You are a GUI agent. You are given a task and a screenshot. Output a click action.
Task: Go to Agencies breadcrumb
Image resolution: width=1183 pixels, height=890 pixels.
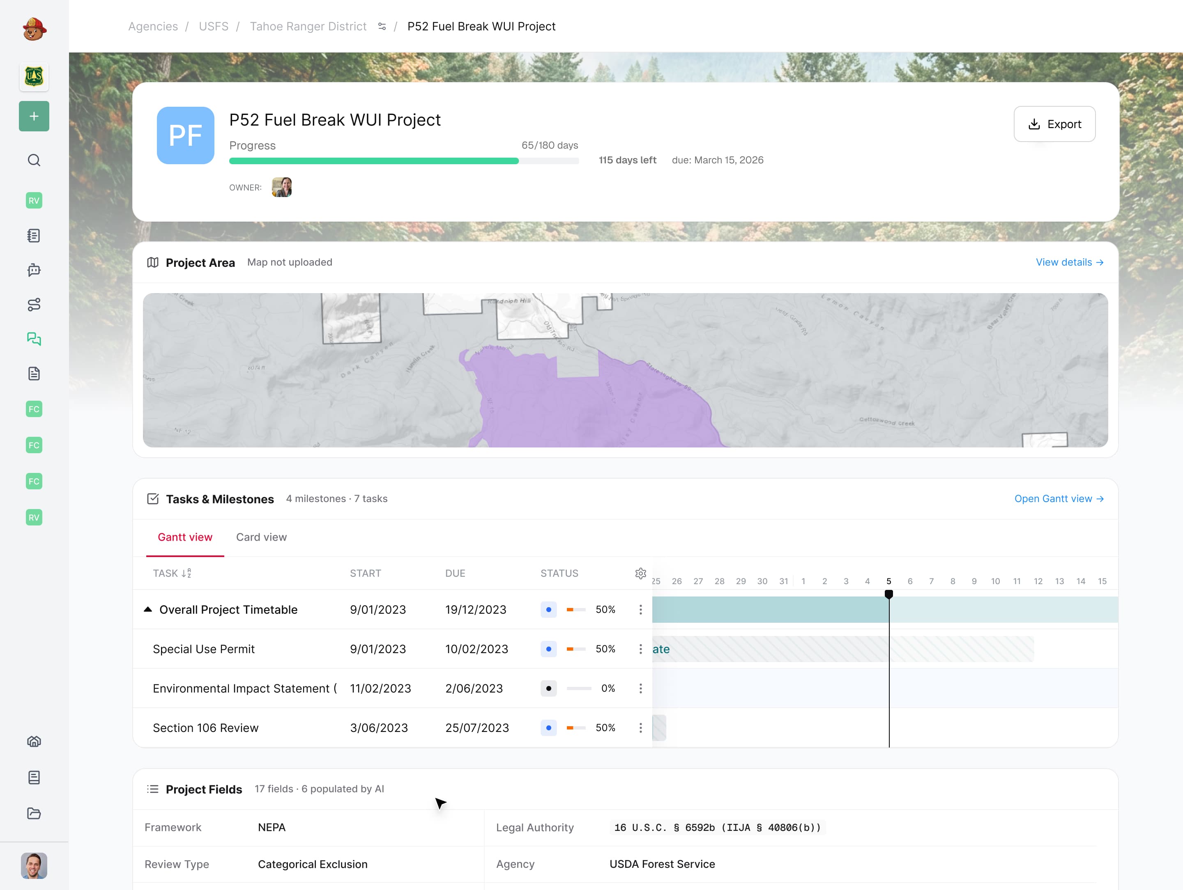coord(153,26)
